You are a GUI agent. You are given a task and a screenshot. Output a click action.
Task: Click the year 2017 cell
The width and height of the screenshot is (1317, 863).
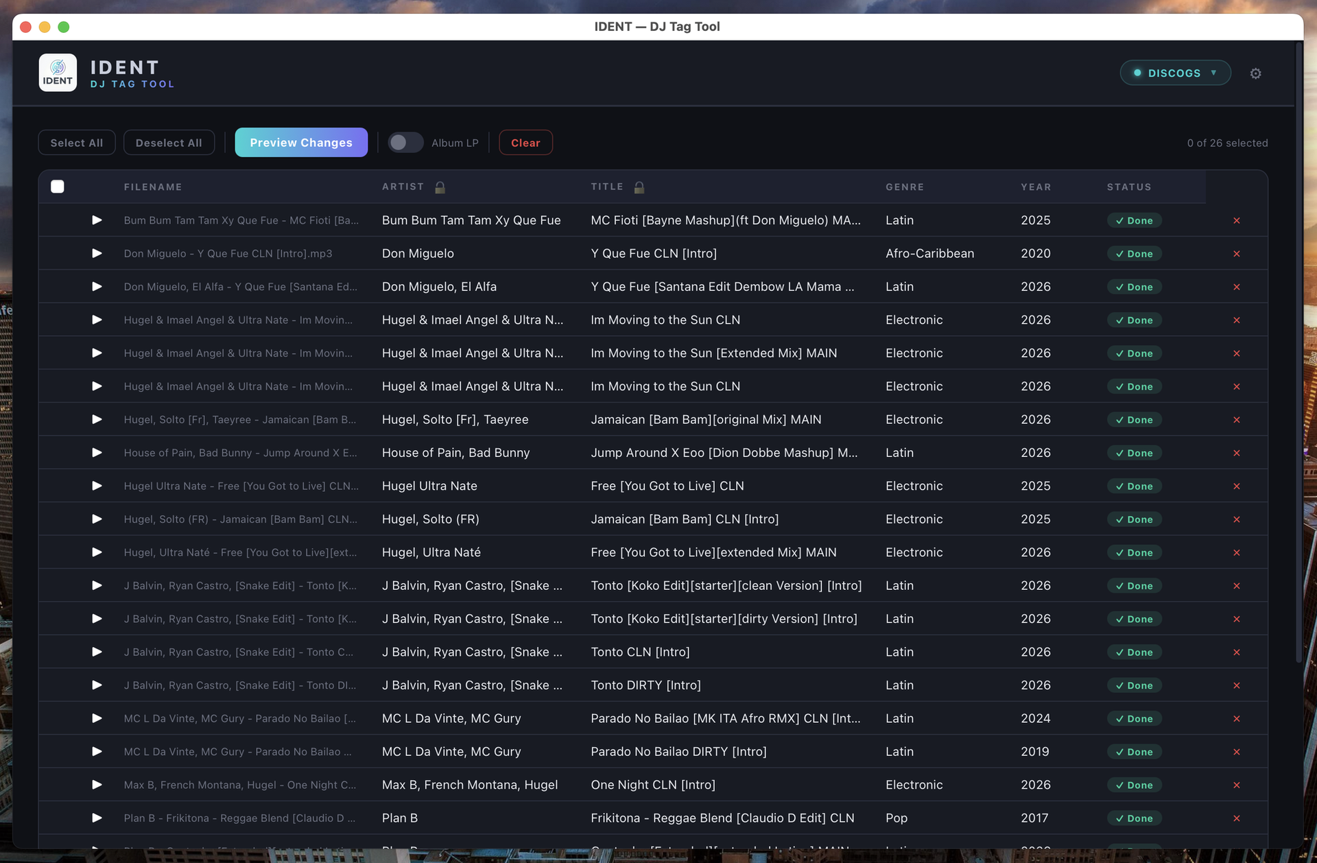pyautogui.click(x=1034, y=818)
